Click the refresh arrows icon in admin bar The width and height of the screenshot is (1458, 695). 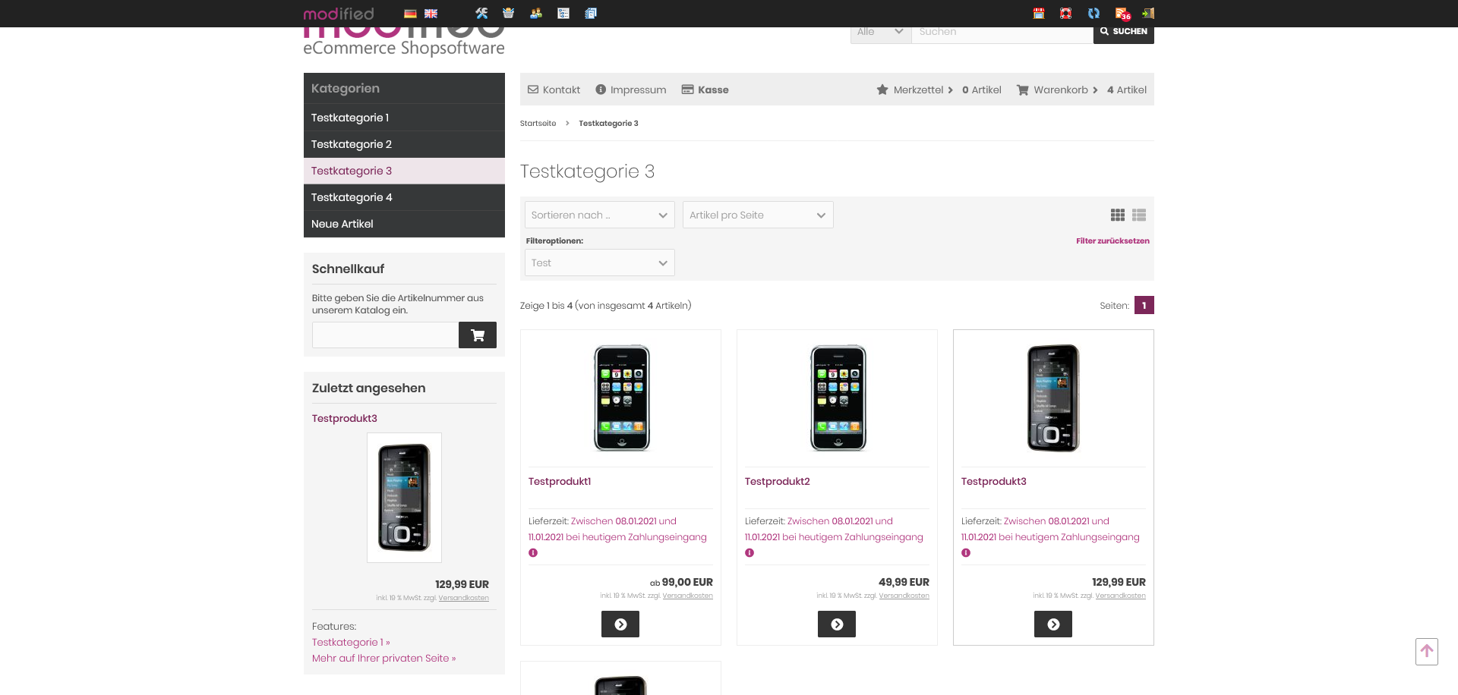(1093, 13)
